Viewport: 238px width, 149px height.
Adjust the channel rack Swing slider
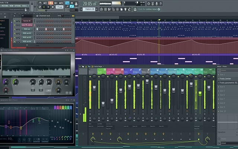(62, 16)
